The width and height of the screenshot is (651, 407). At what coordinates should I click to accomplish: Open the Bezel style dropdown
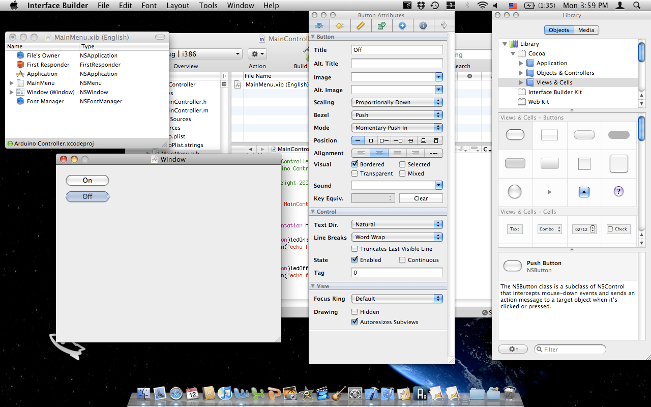tap(397, 115)
